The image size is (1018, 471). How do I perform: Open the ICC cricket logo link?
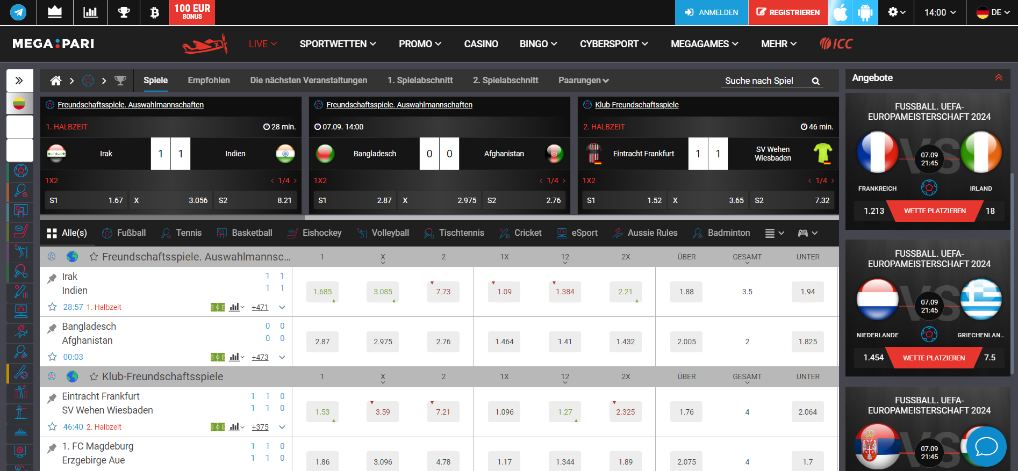(836, 44)
